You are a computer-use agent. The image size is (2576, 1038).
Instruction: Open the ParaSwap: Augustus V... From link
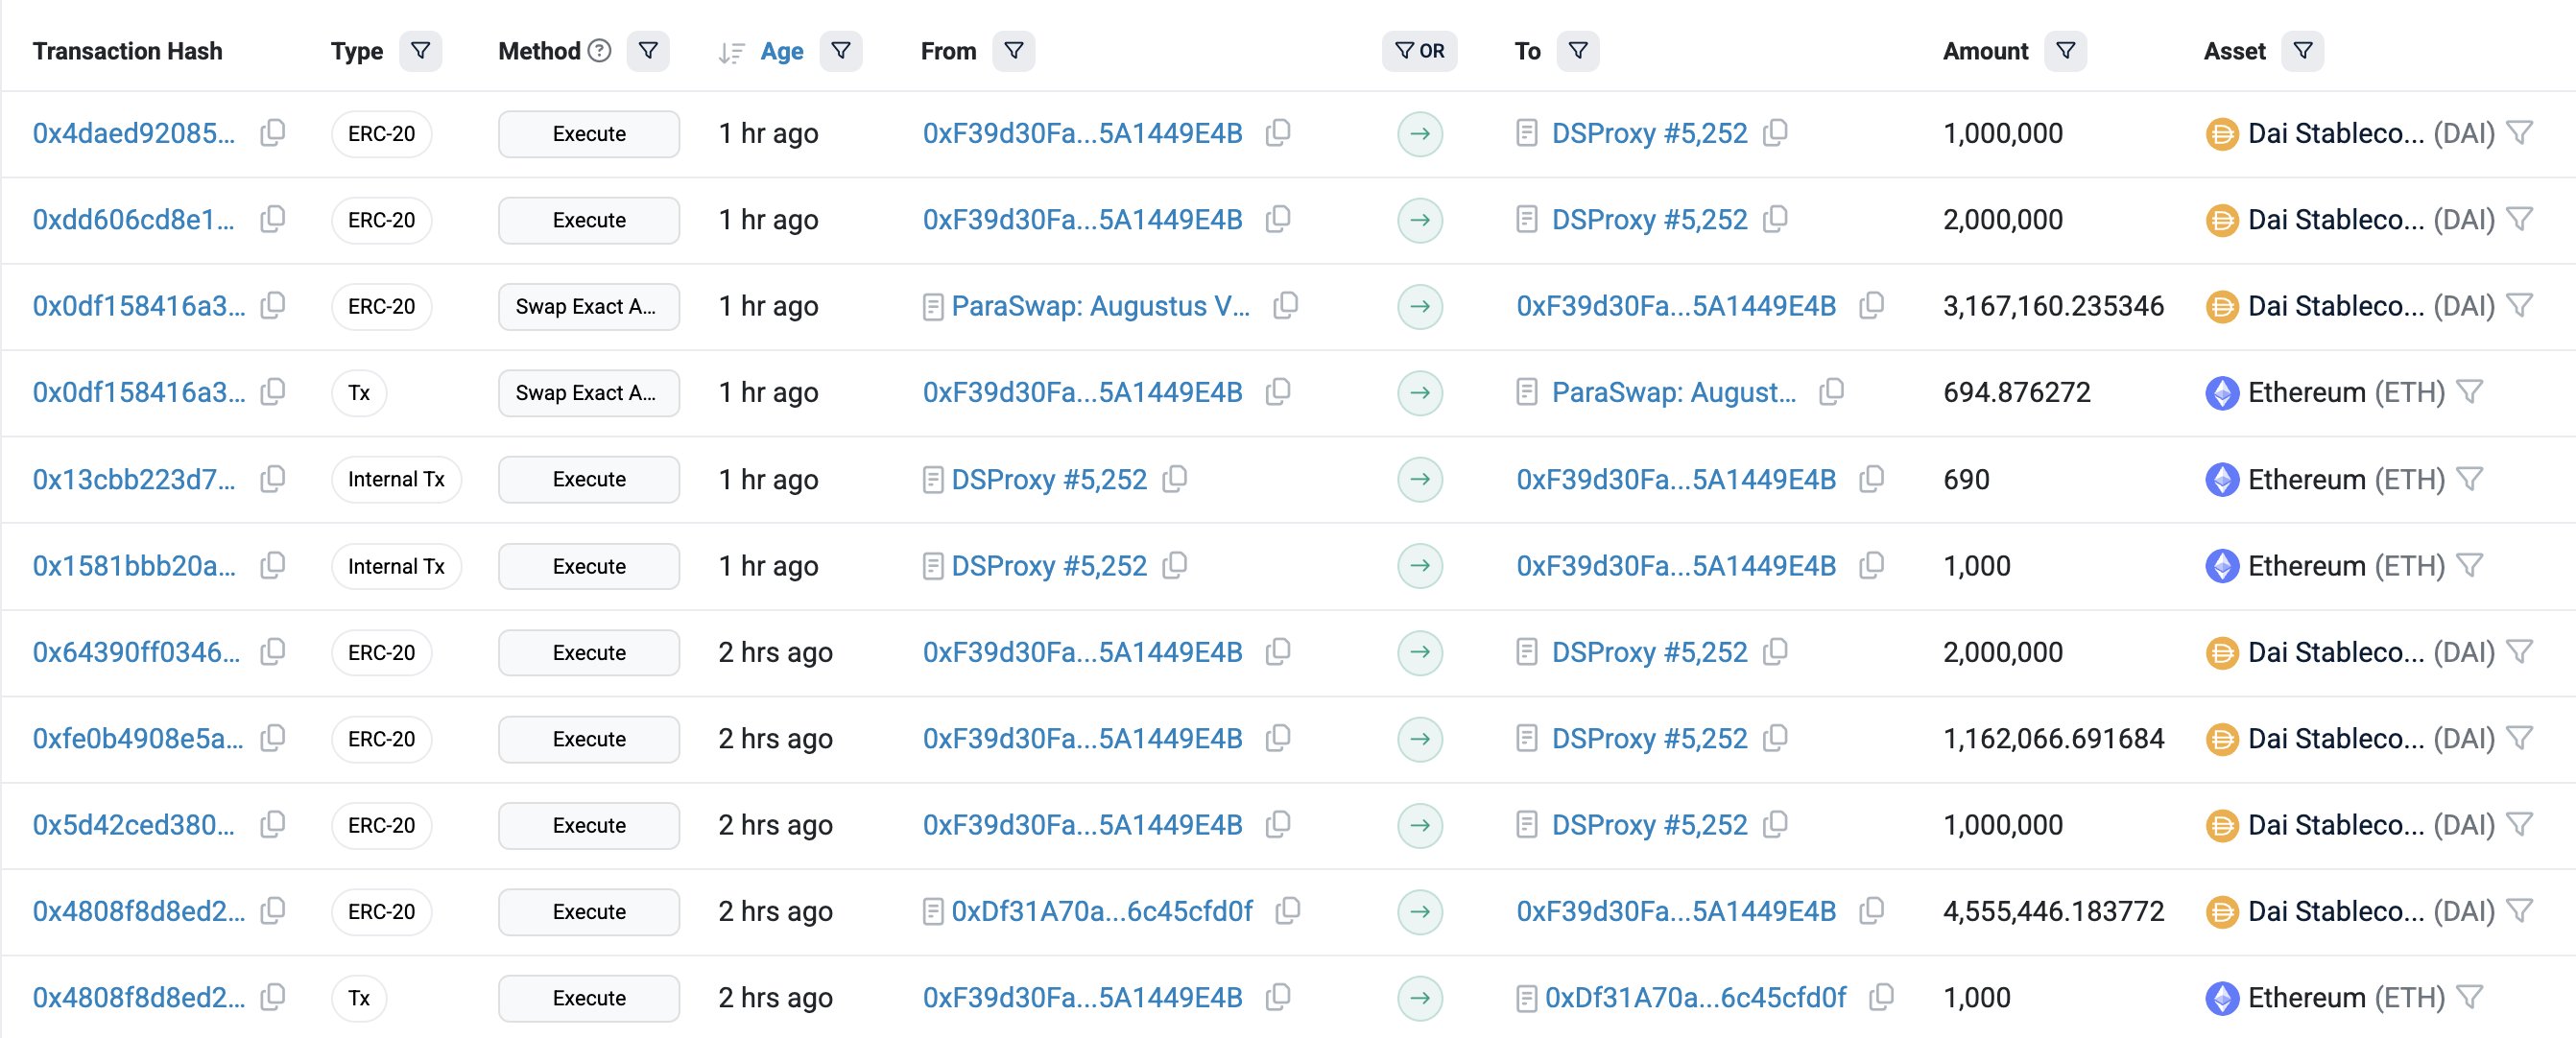(x=1101, y=306)
